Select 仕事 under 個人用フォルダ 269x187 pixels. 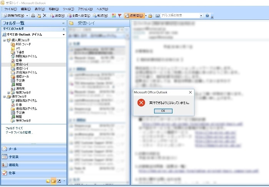click(19, 61)
